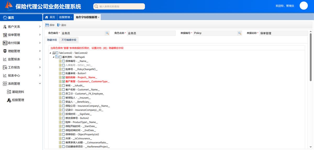This screenshot has height=150, width=314.
Task: Check the 被保险人 __Insurant__ checkbox
Action: point(64,98)
